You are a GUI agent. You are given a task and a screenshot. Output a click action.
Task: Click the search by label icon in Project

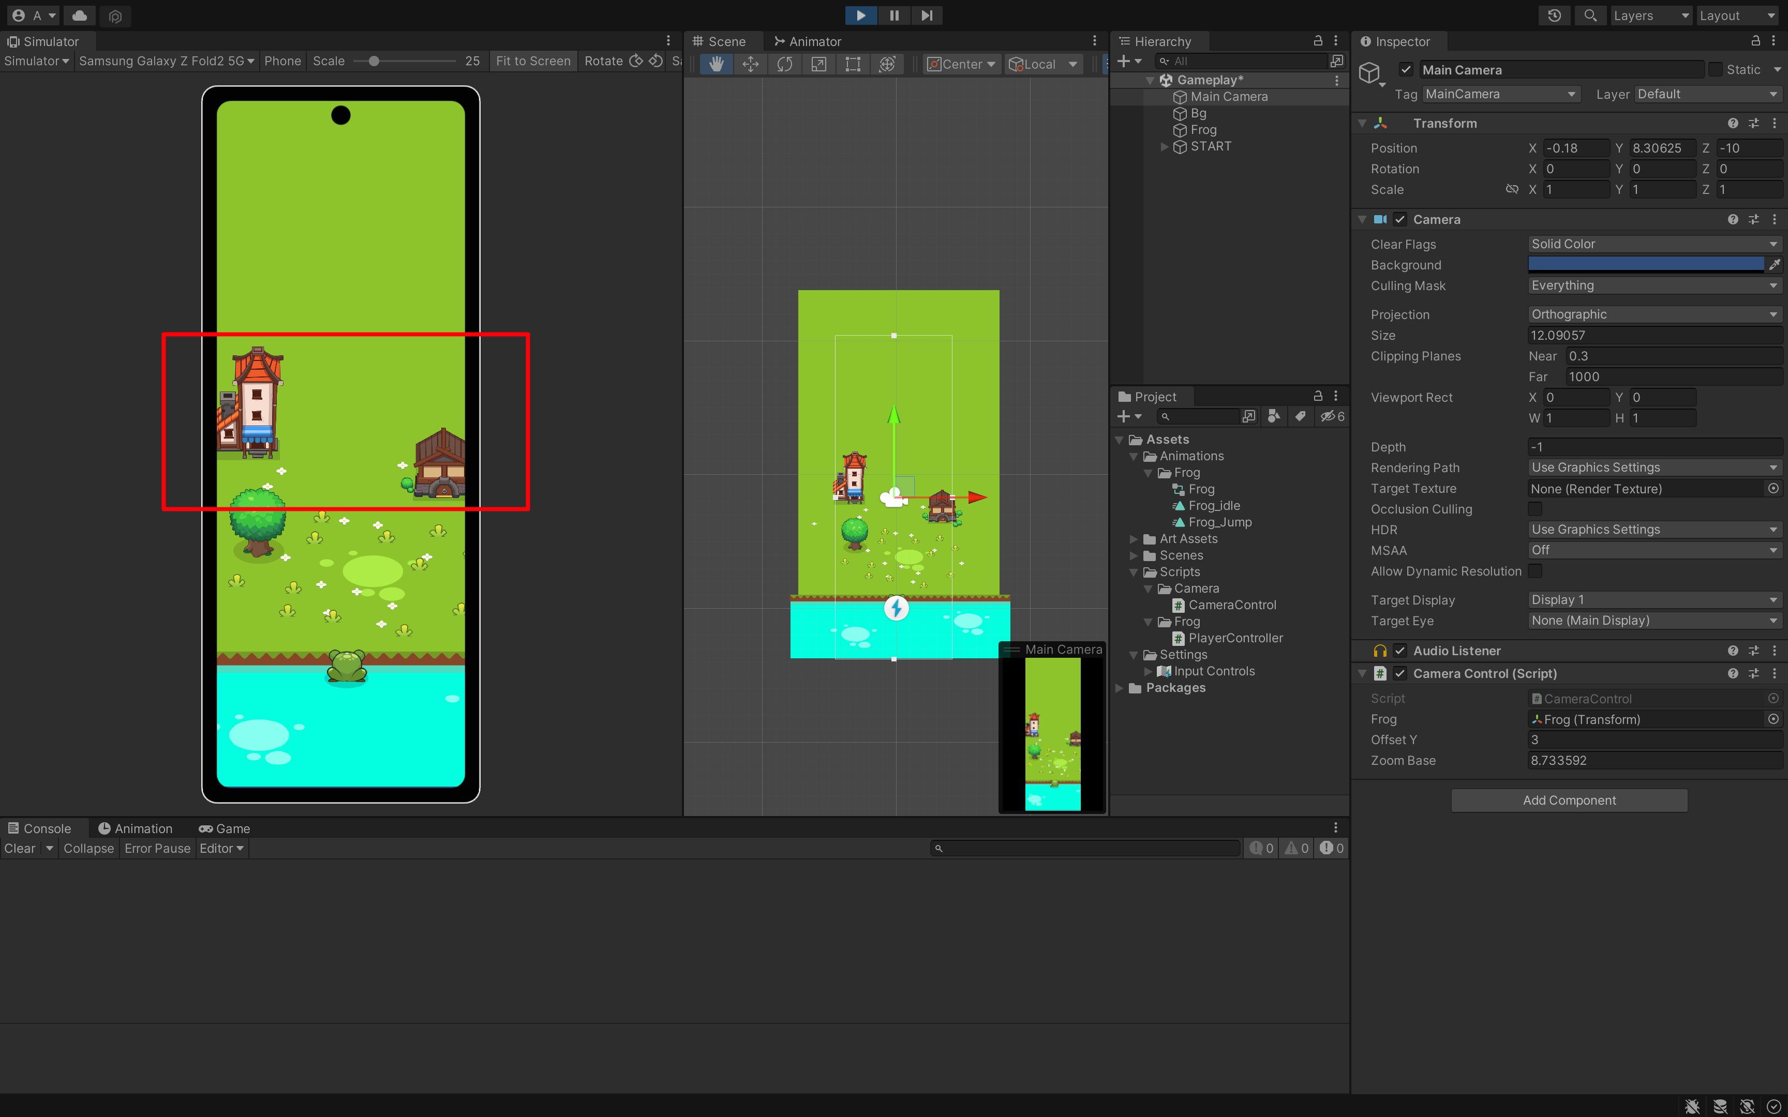(1300, 417)
